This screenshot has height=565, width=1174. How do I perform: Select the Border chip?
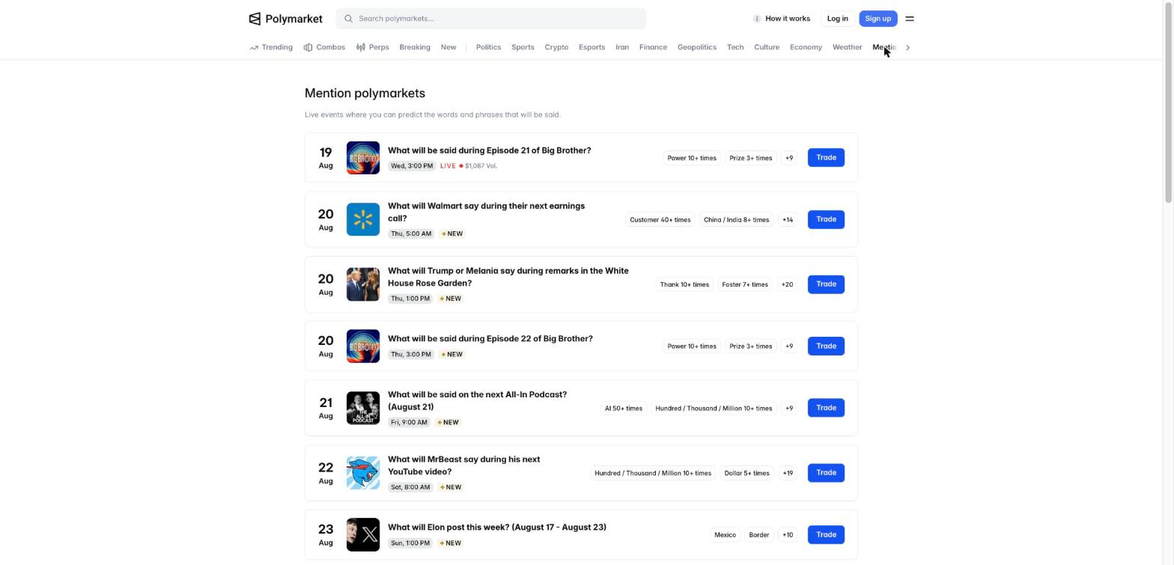[758, 535]
